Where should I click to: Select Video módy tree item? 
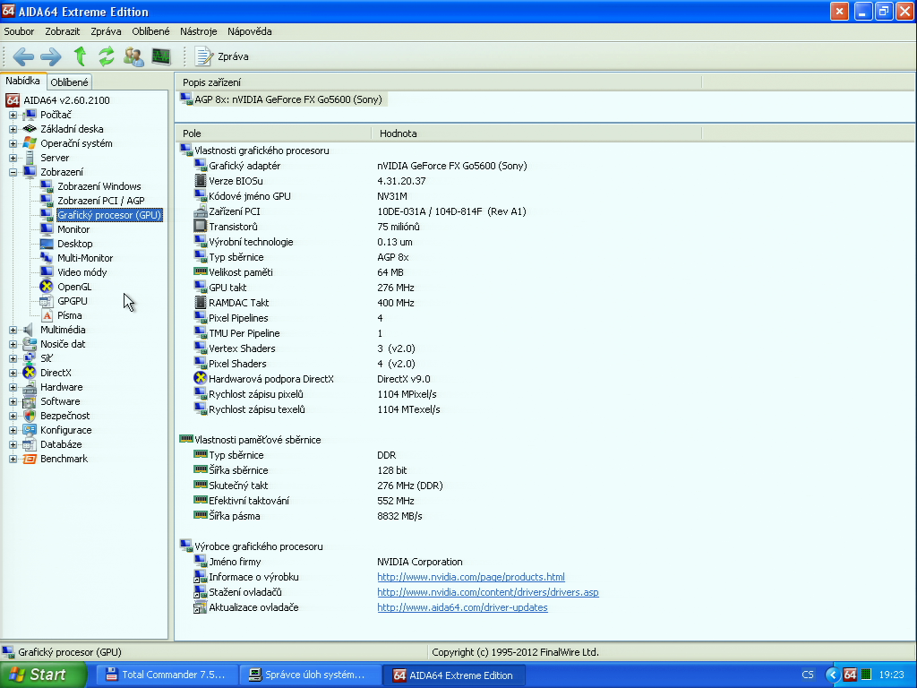pos(81,272)
